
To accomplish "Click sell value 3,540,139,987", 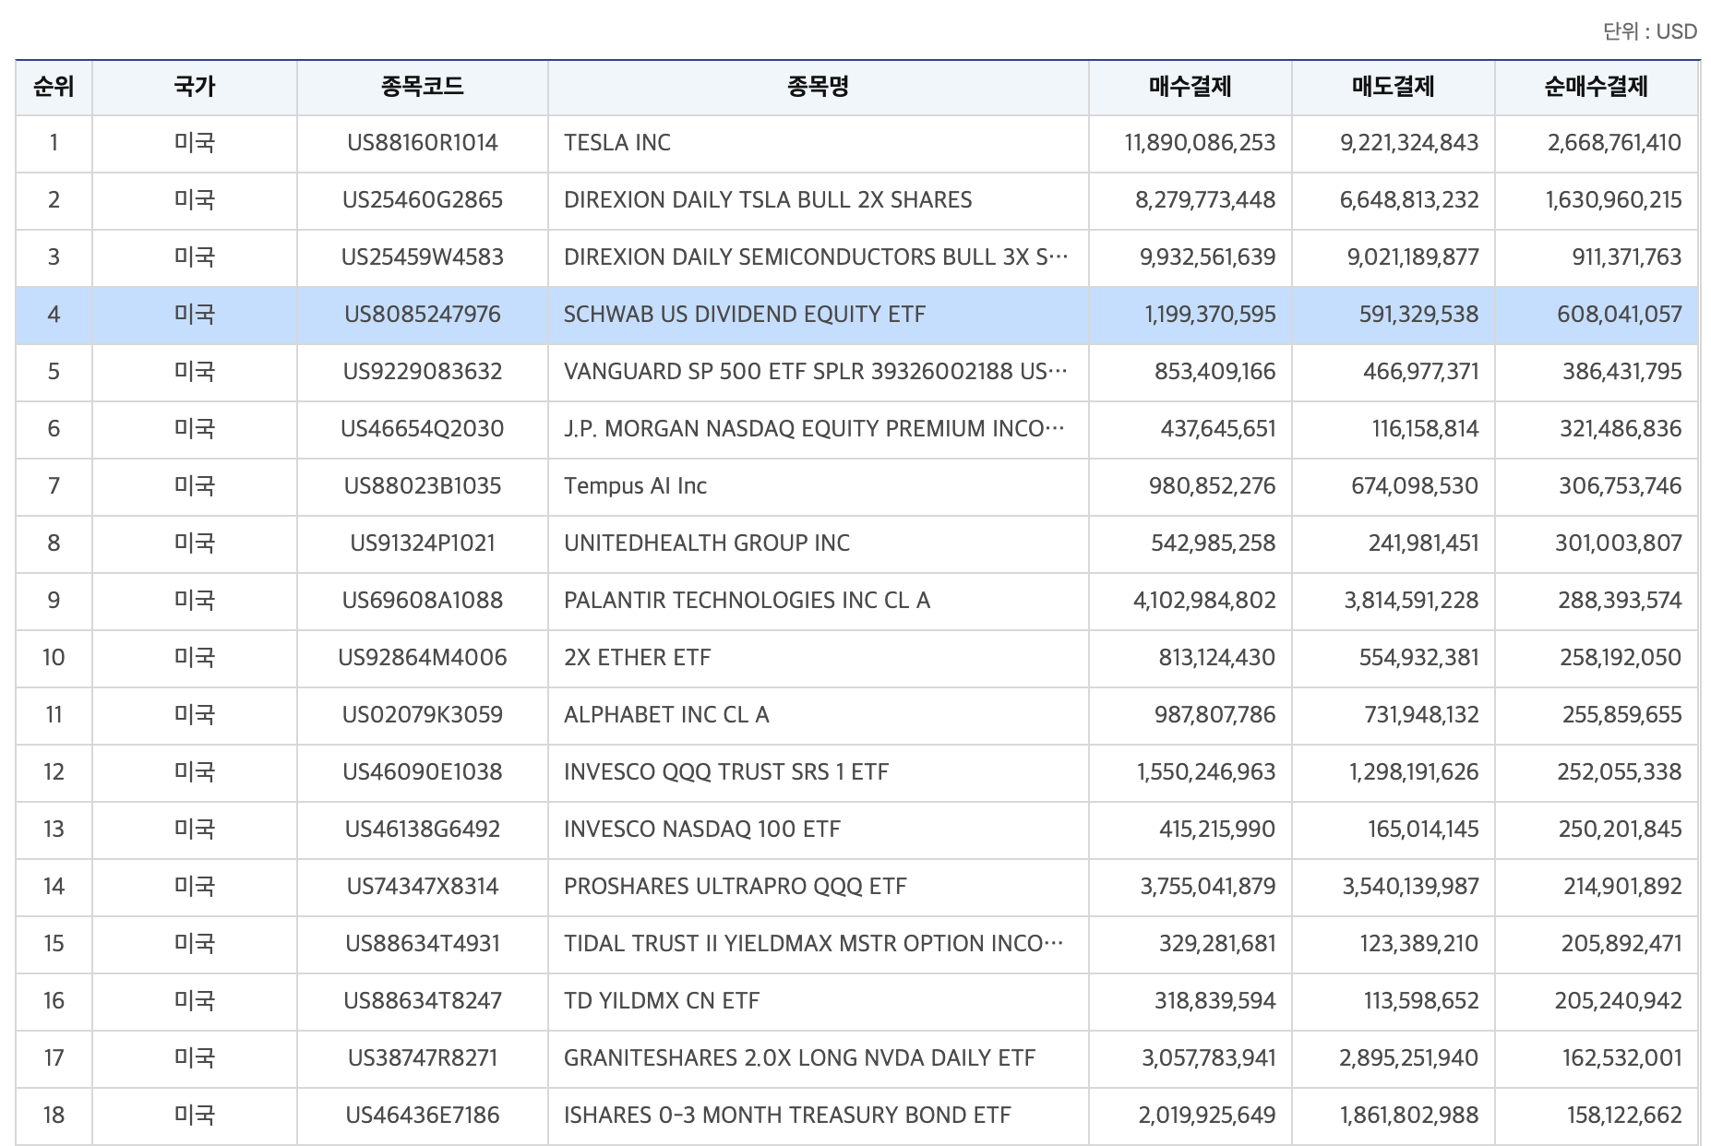I will 1410,887.
